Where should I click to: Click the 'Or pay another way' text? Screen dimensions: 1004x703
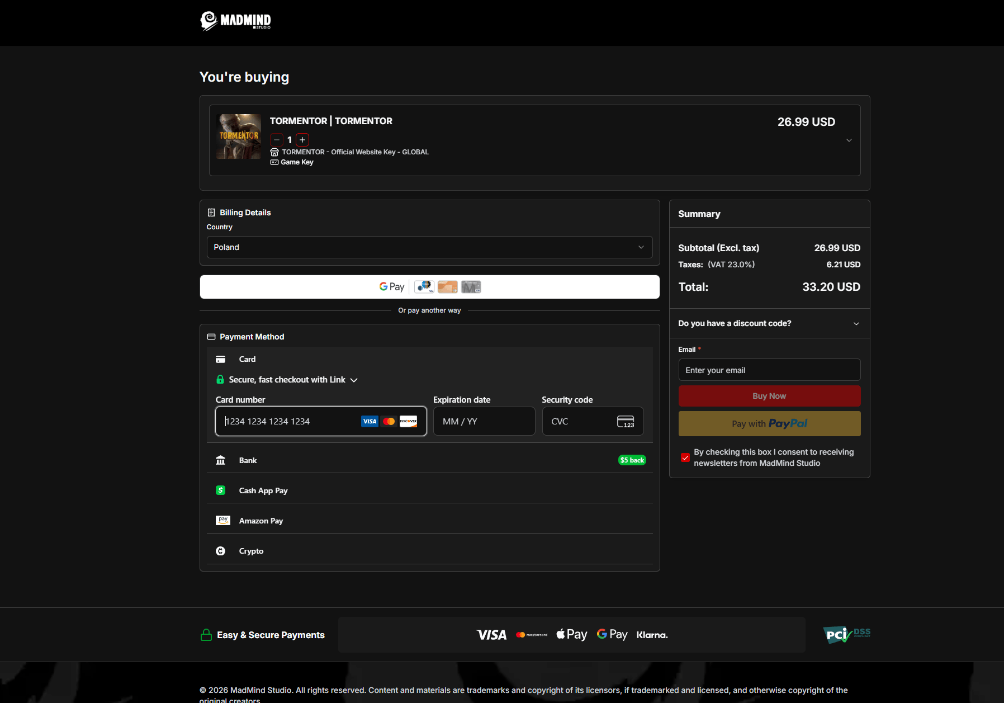pyautogui.click(x=429, y=310)
